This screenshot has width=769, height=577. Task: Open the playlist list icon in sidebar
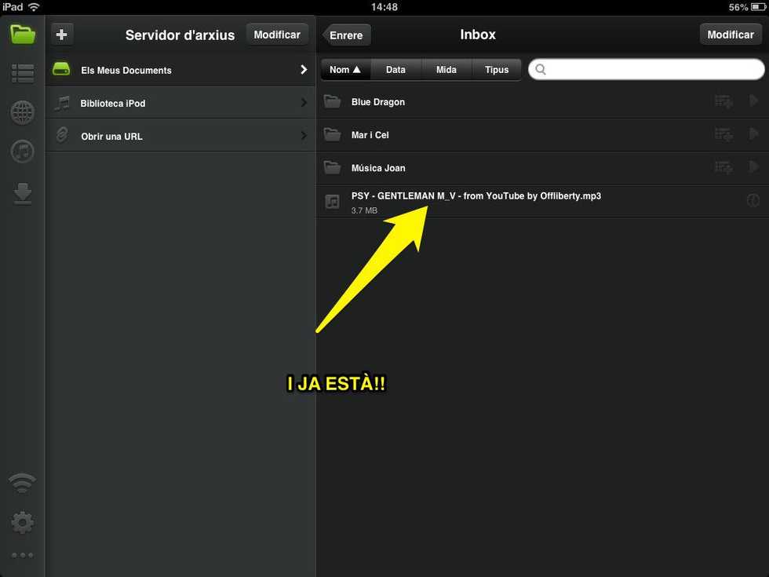pyautogui.click(x=22, y=74)
